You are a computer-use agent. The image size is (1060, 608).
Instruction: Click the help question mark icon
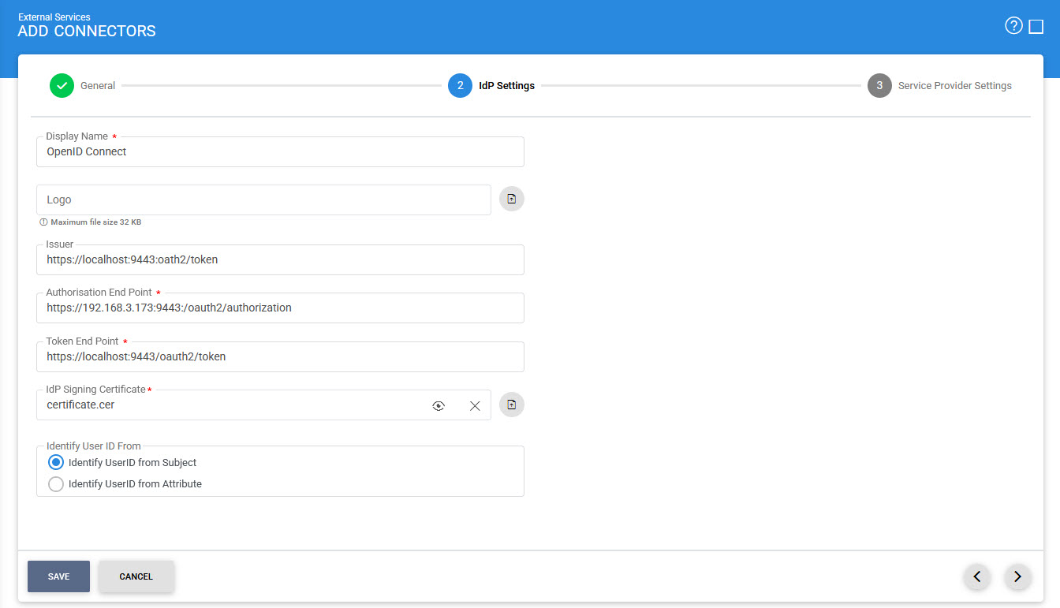[1013, 26]
